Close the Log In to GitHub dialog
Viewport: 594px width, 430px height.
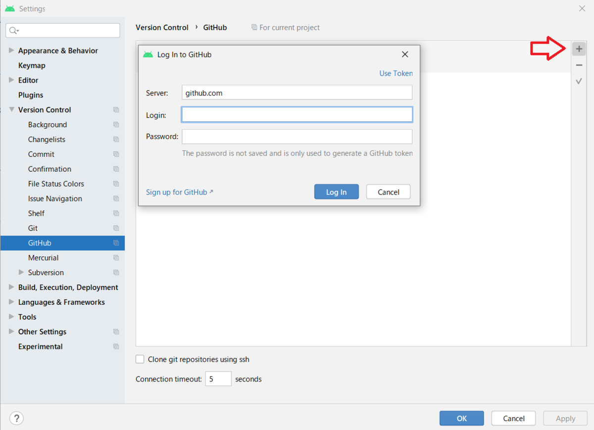pos(405,54)
